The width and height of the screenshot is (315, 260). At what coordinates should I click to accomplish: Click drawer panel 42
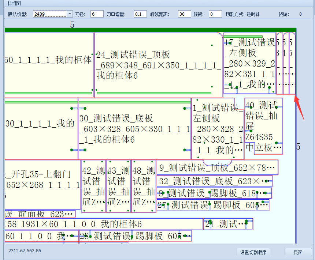click(x=93, y=186)
